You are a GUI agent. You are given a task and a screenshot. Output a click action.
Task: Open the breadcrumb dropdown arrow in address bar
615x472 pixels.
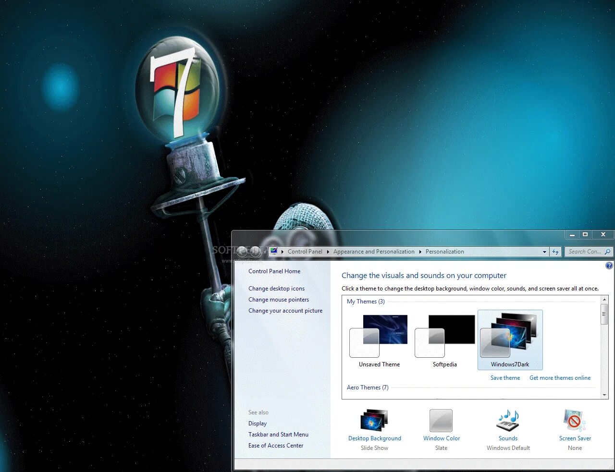tap(544, 251)
